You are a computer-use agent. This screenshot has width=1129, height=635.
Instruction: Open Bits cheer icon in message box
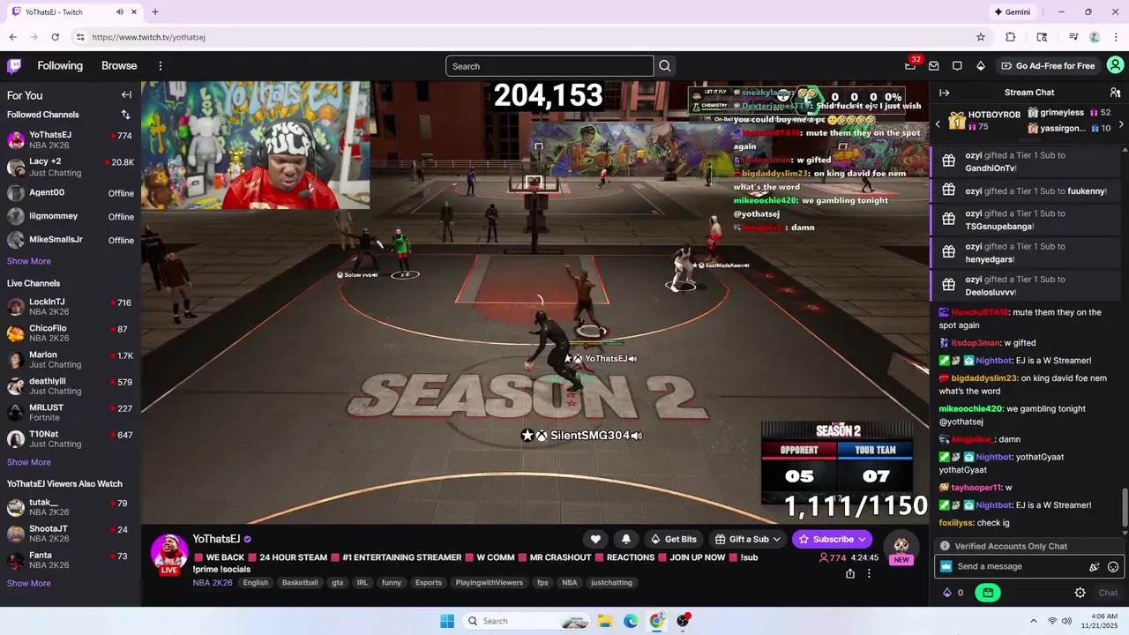1095,567
